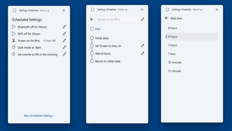This screenshot has width=232, height=131.
Task: Edit the Bluetooth off for 2hours setting
Action: coord(64,27)
